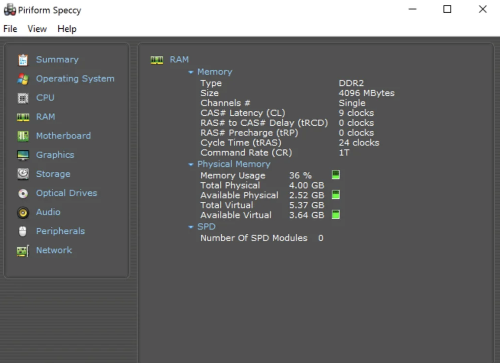Click the 36 % memory usage value
Image resolution: width=500 pixels, height=363 pixels.
(300, 175)
